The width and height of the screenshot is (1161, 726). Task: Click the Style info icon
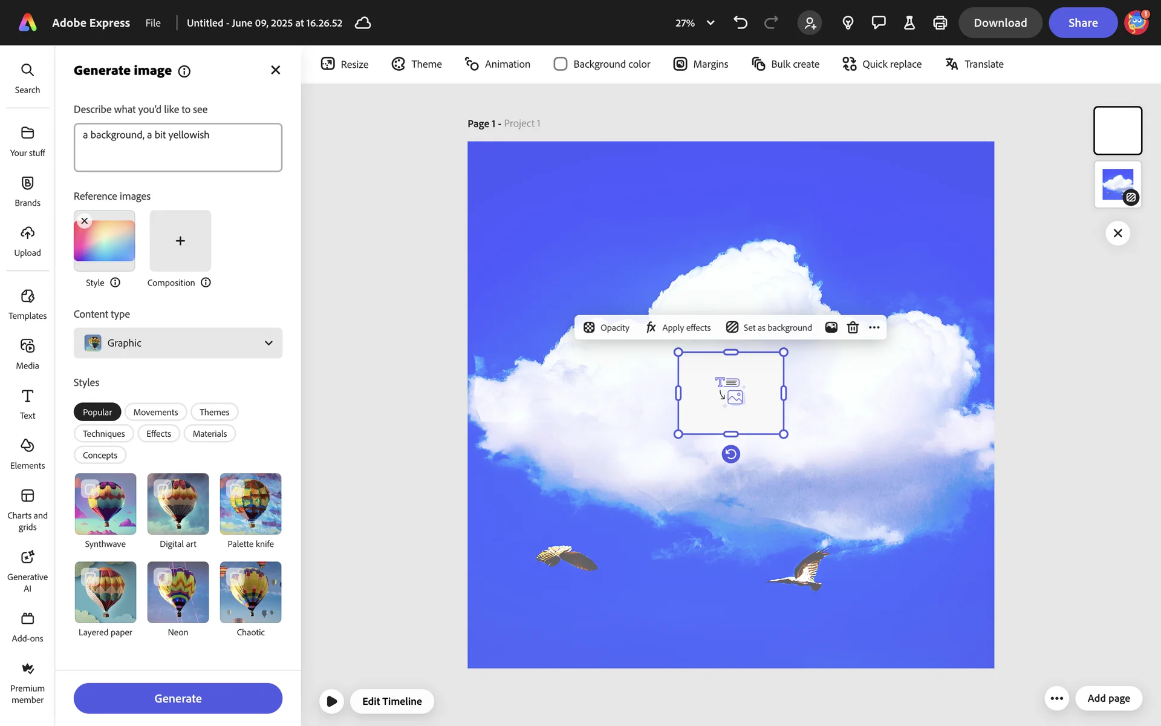115,283
